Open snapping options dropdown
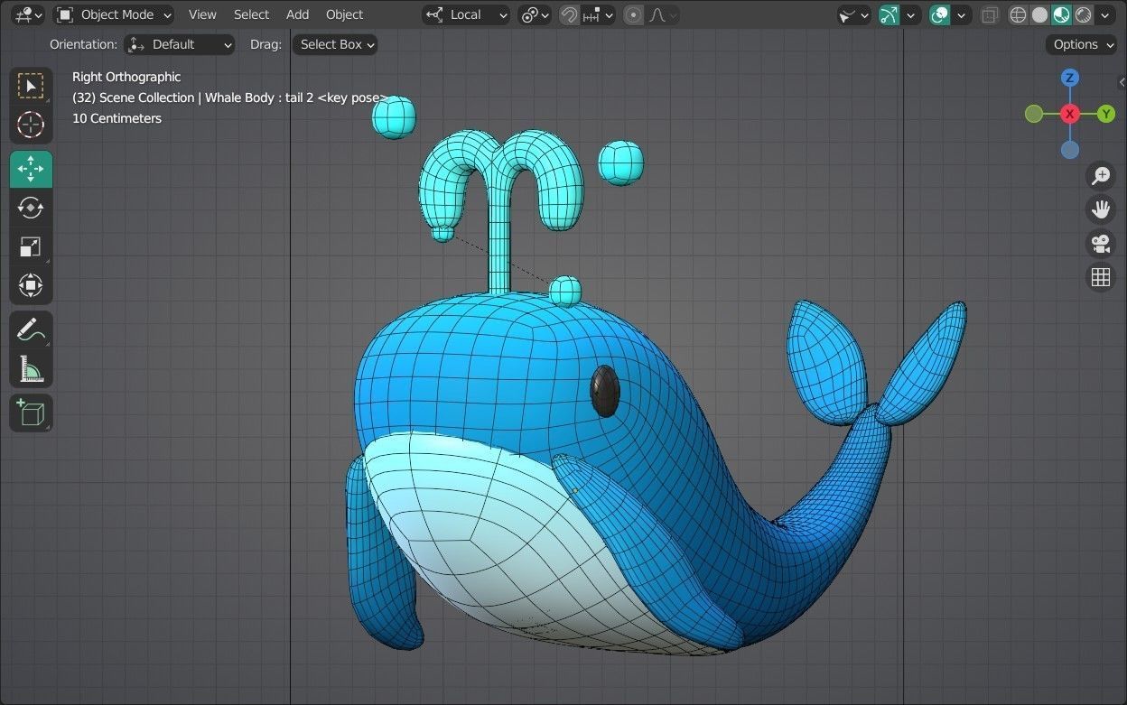Viewport: 1127px width, 705px height. (599, 14)
